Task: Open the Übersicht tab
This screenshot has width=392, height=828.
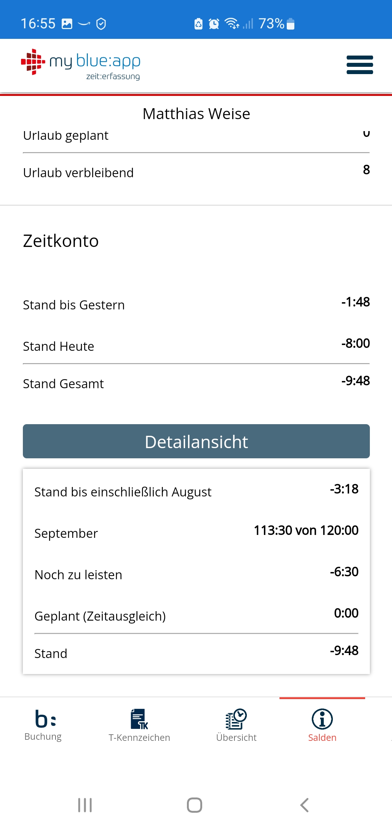Action: (236, 725)
